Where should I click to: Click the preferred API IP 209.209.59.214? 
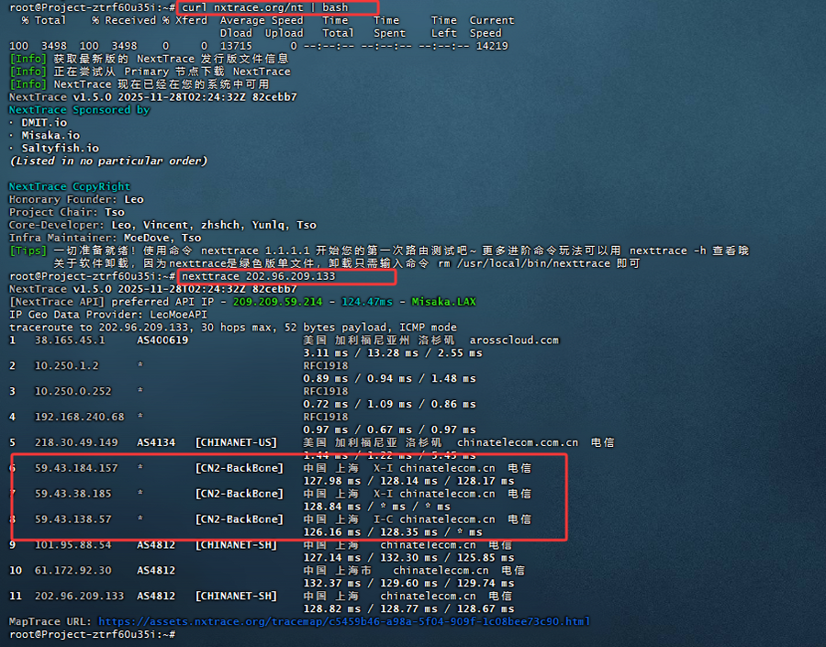point(276,301)
